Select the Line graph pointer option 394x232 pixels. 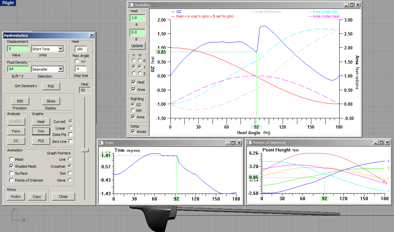70,159
